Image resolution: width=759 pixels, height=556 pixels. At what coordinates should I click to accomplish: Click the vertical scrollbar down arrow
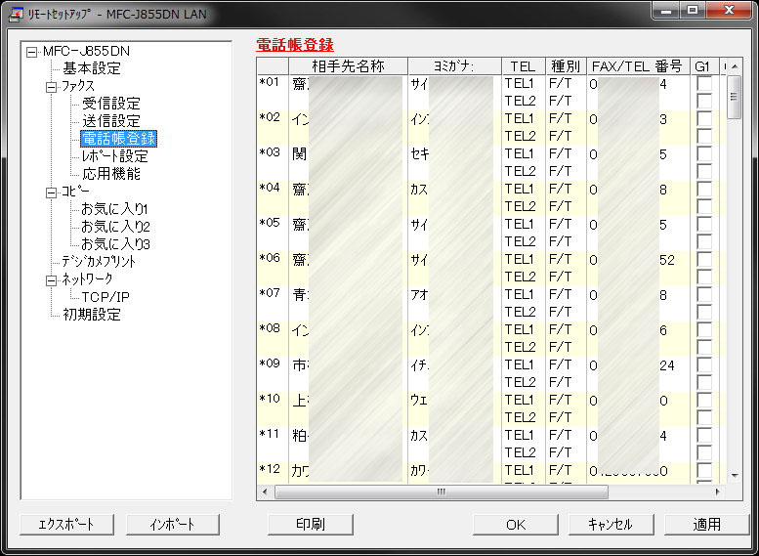735,476
